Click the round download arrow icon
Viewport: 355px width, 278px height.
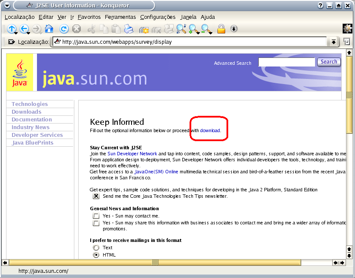tap(234, 29)
